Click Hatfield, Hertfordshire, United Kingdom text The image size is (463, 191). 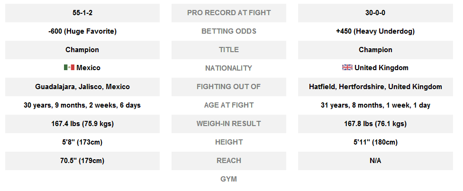pos(375,87)
